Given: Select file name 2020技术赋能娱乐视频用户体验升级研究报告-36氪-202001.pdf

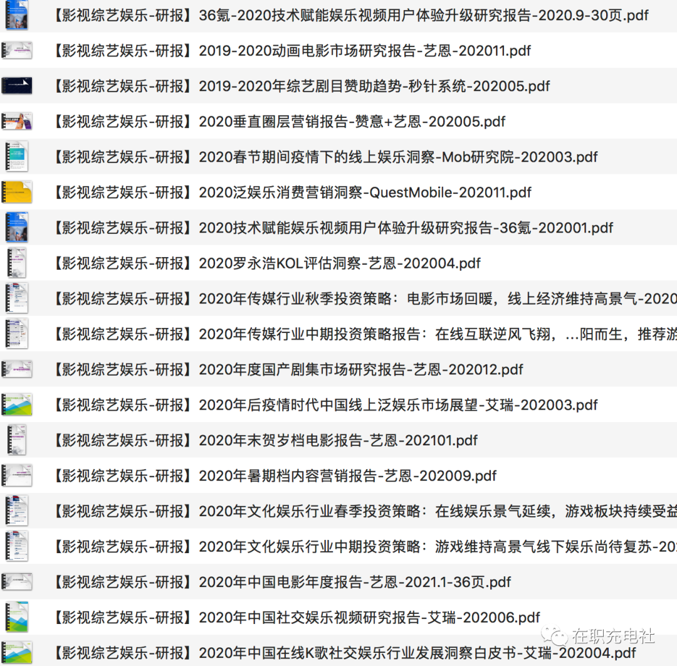Looking at the screenshot, I should click(x=332, y=228).
